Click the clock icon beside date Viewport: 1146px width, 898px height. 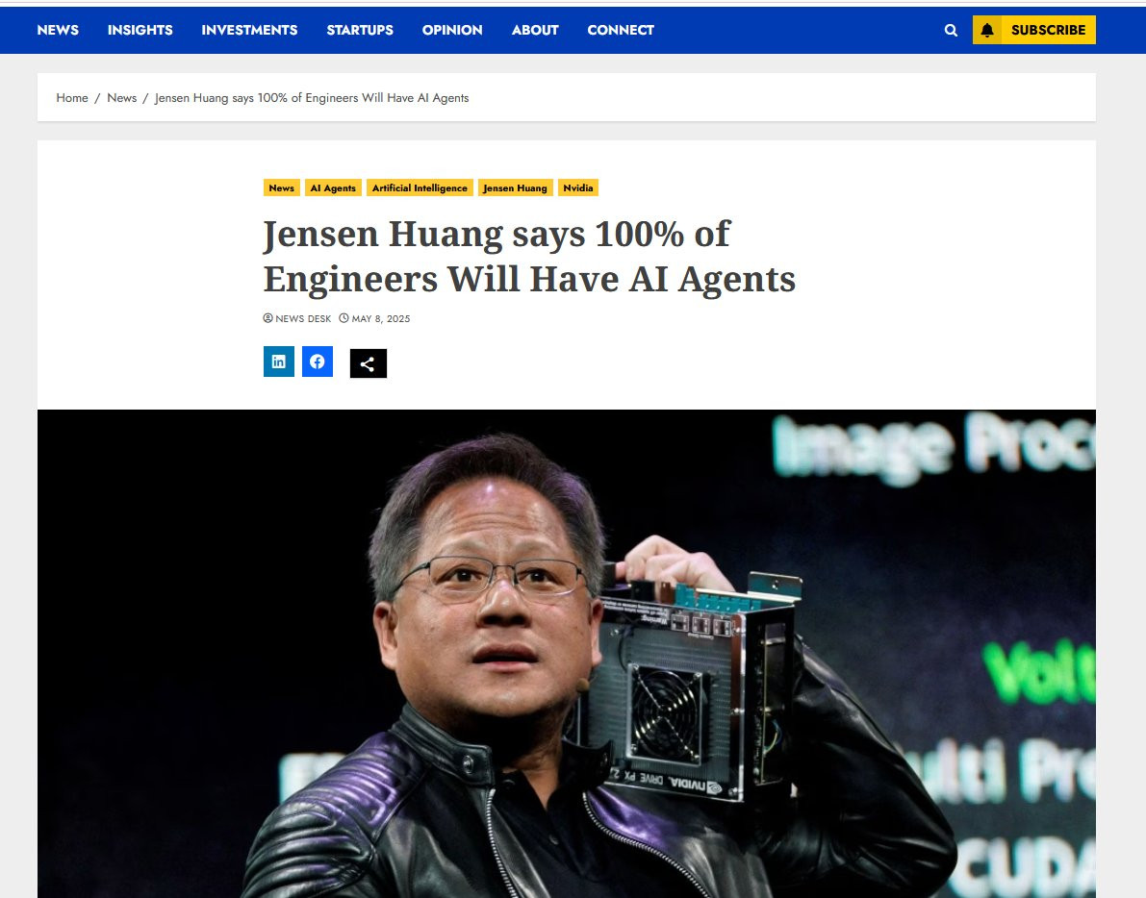[x=344, y=318]
